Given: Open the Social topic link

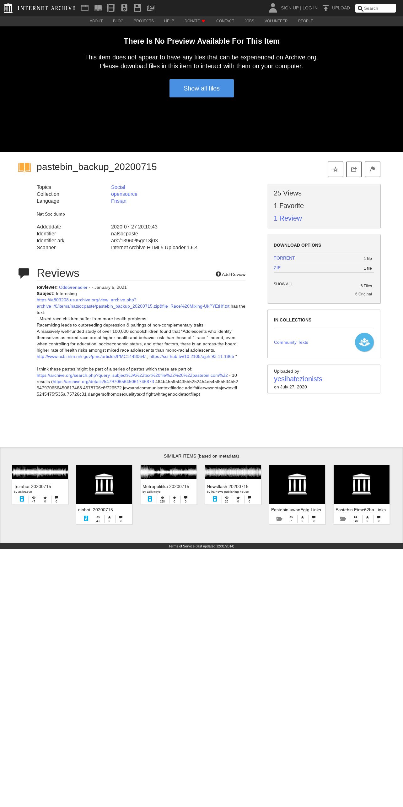Looking at the screenshot, I should point(118,187).
